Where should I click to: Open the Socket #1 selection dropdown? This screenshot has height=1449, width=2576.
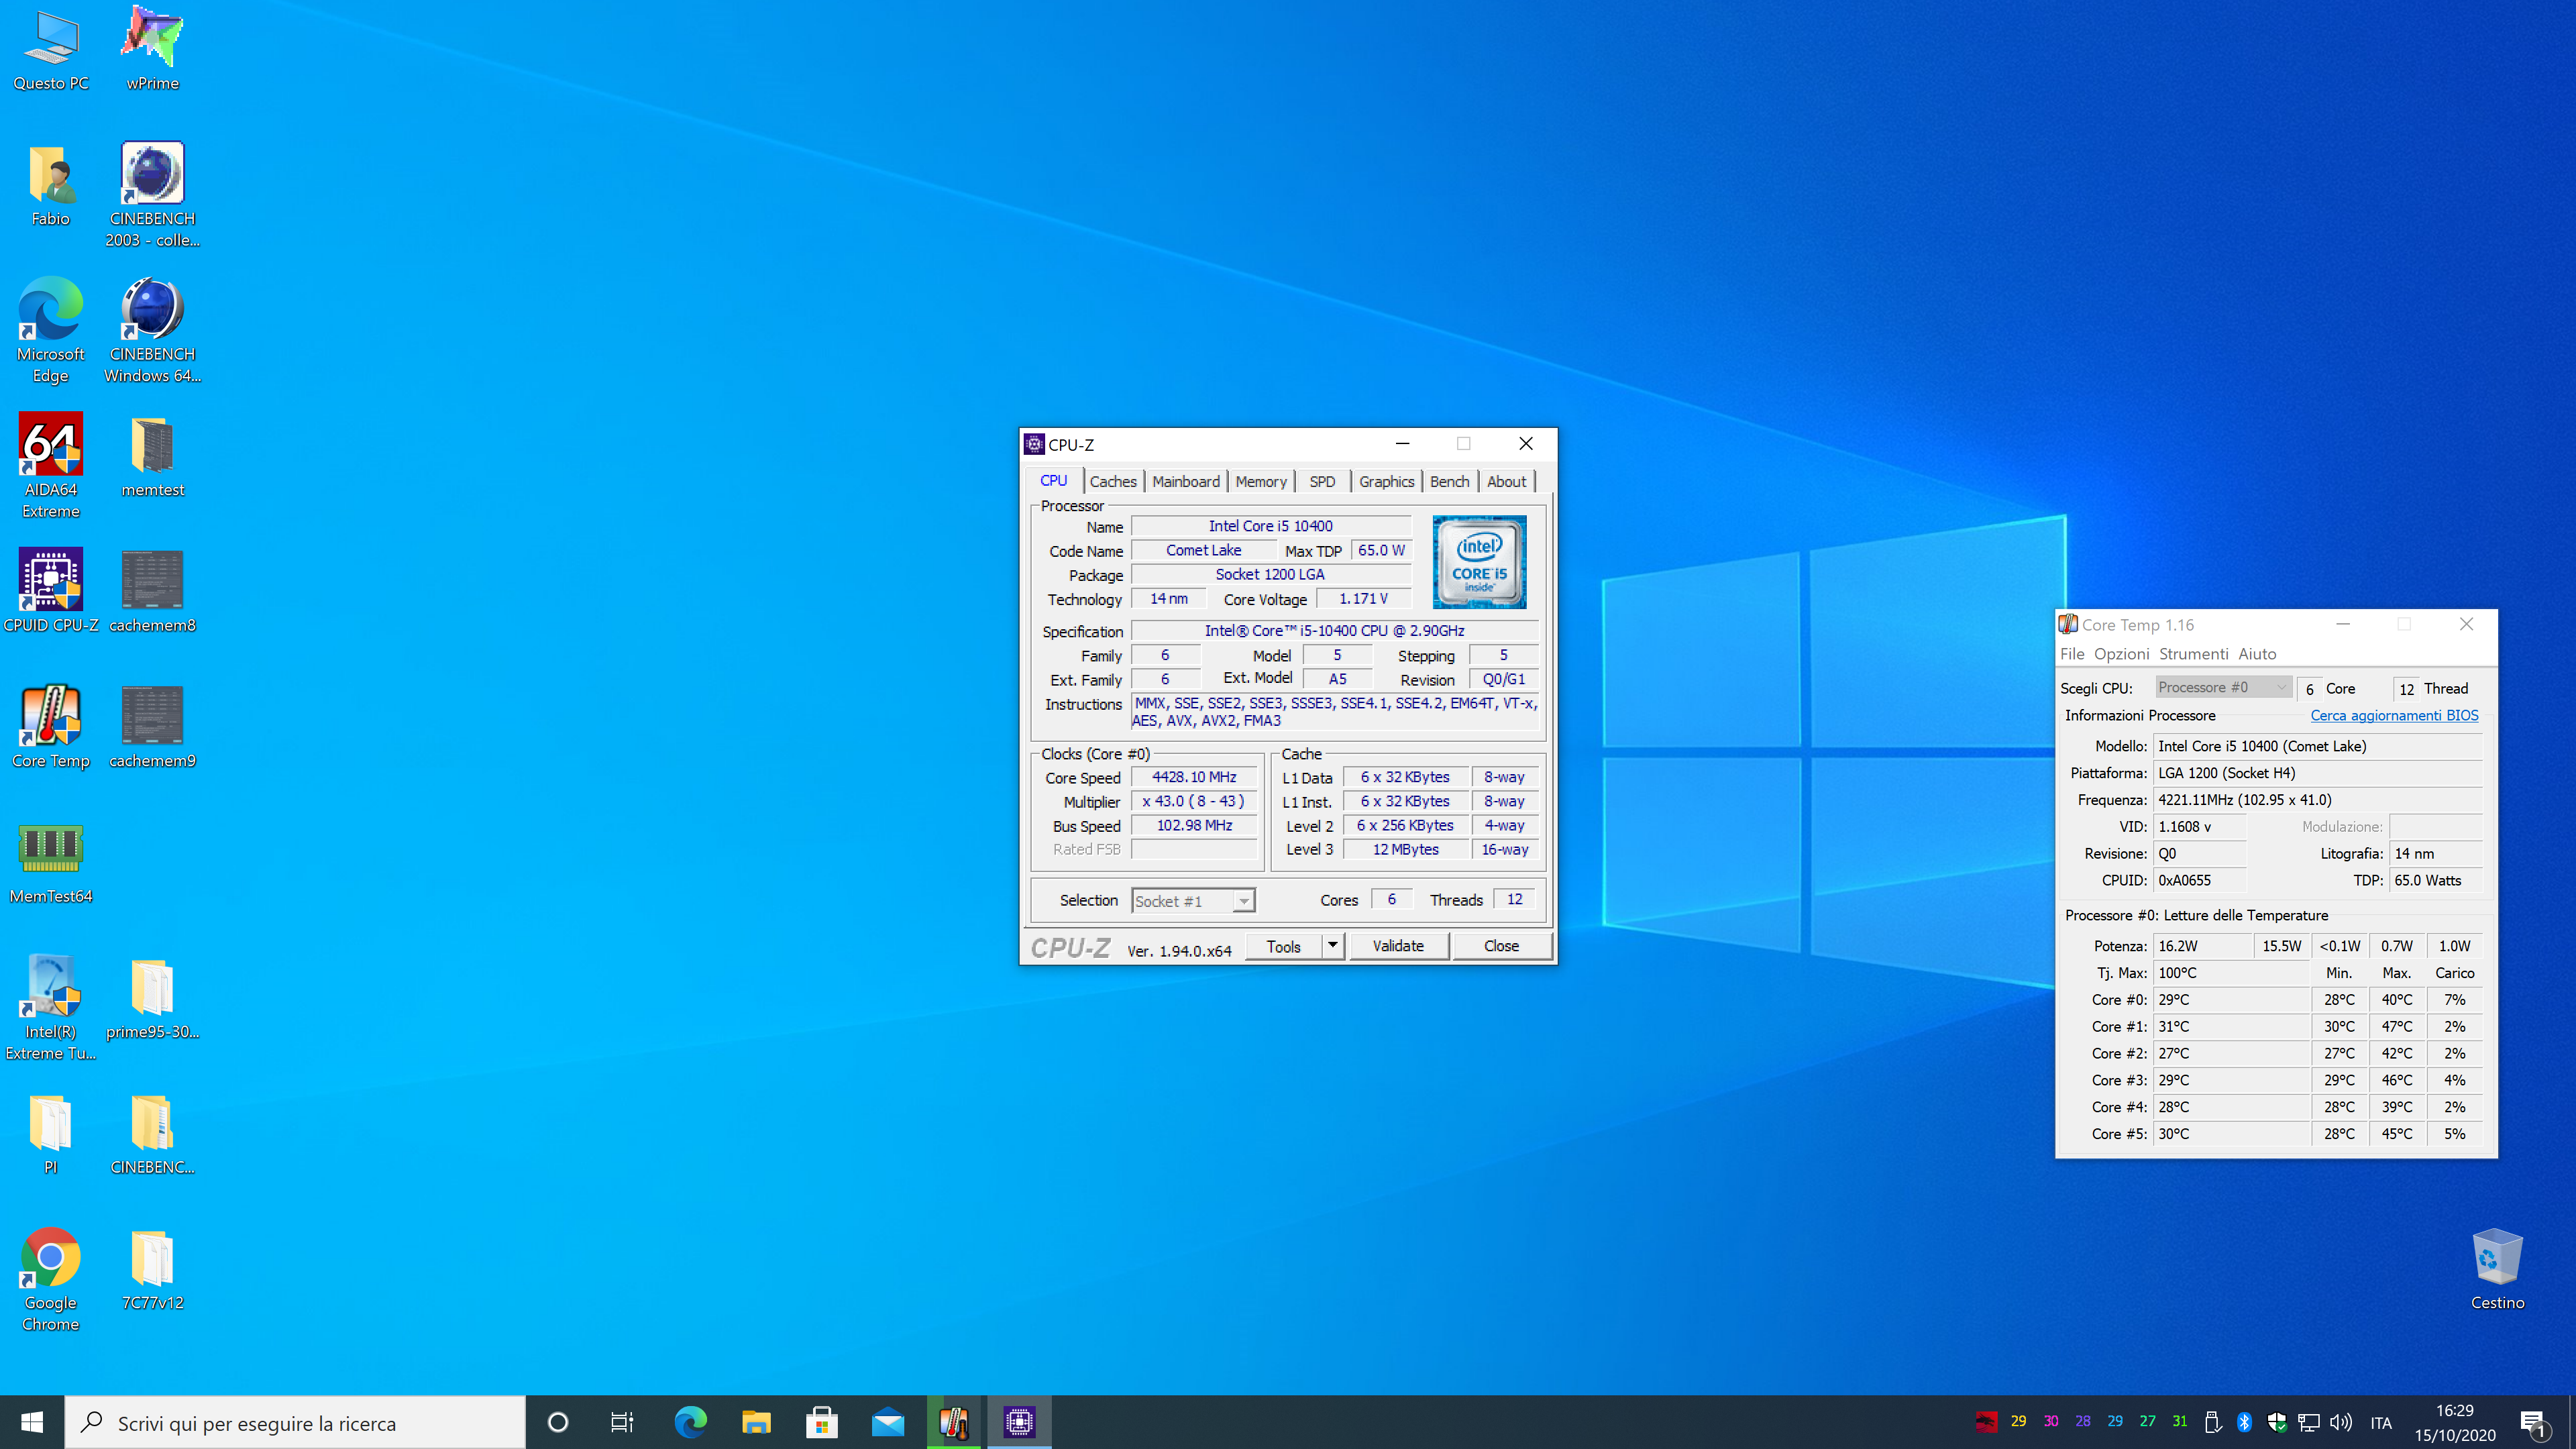(1193, 901)
